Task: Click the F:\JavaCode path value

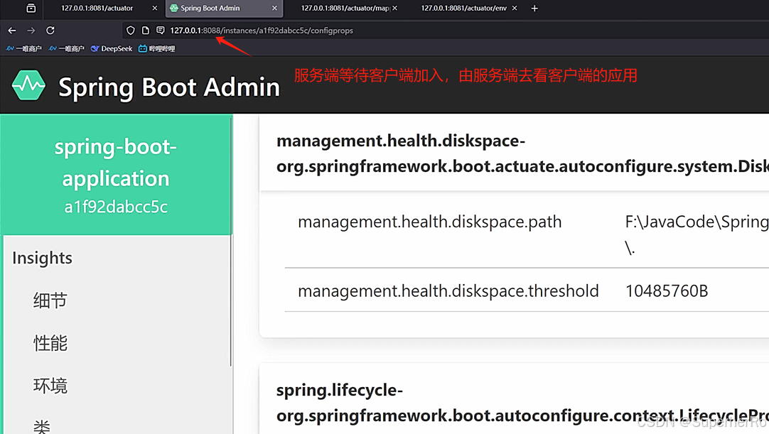Action: click(x=697, y=235)
